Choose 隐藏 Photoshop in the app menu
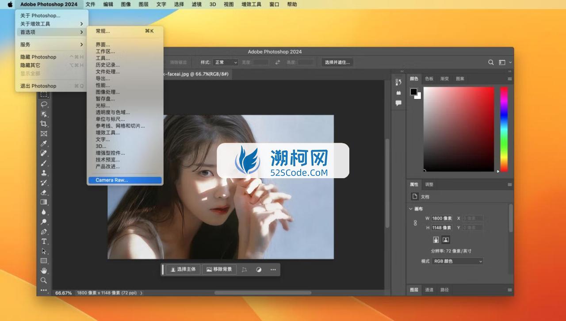This screenshot has height=321, width=566. pos(52,57)
